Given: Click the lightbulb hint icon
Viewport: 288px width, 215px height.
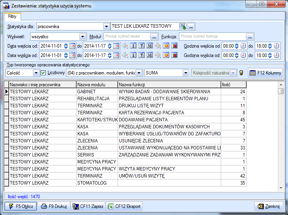Looking at the screenshot, I should pyautogui.click(x=241, y=73).
